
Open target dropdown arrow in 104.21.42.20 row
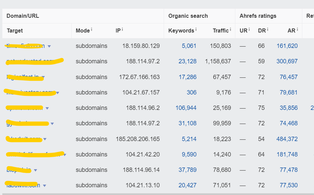(x=65, y=155)
